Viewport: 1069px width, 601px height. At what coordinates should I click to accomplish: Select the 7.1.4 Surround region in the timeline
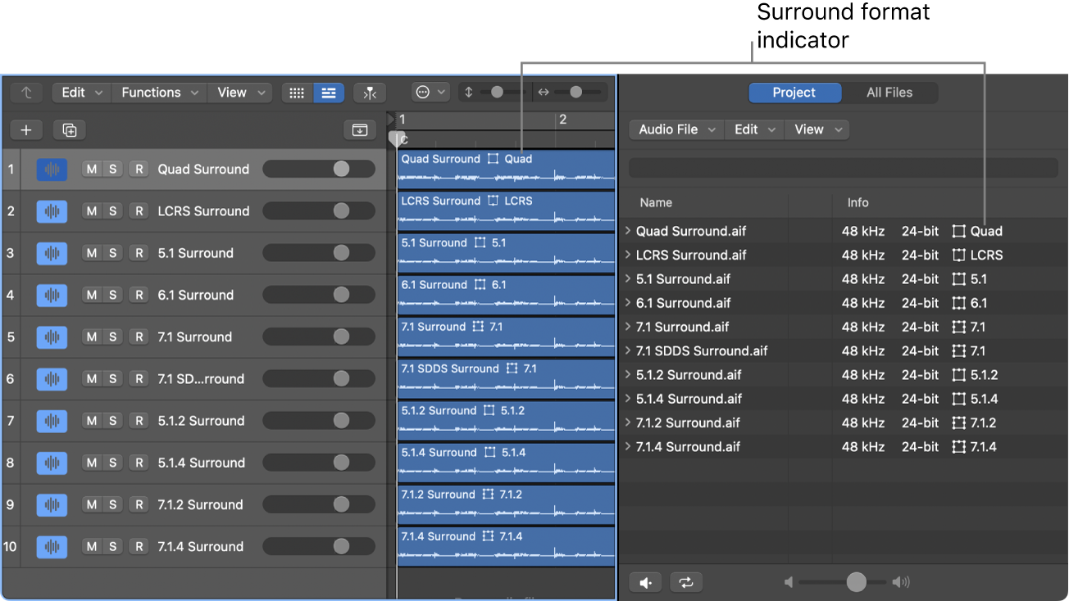click(x=506, y=545)
